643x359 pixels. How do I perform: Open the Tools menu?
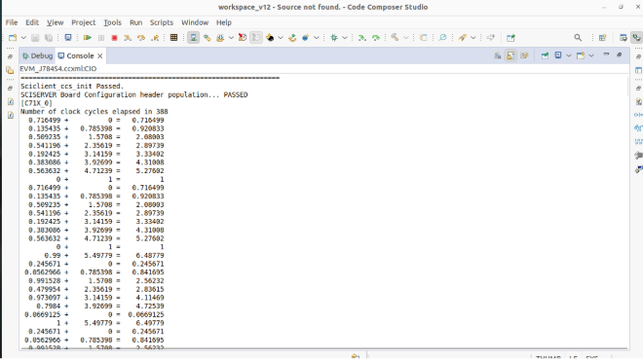[x=112, y=22]
